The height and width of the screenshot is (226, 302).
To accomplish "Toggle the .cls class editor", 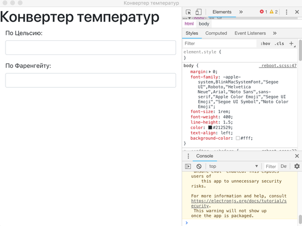I will 278,44.
